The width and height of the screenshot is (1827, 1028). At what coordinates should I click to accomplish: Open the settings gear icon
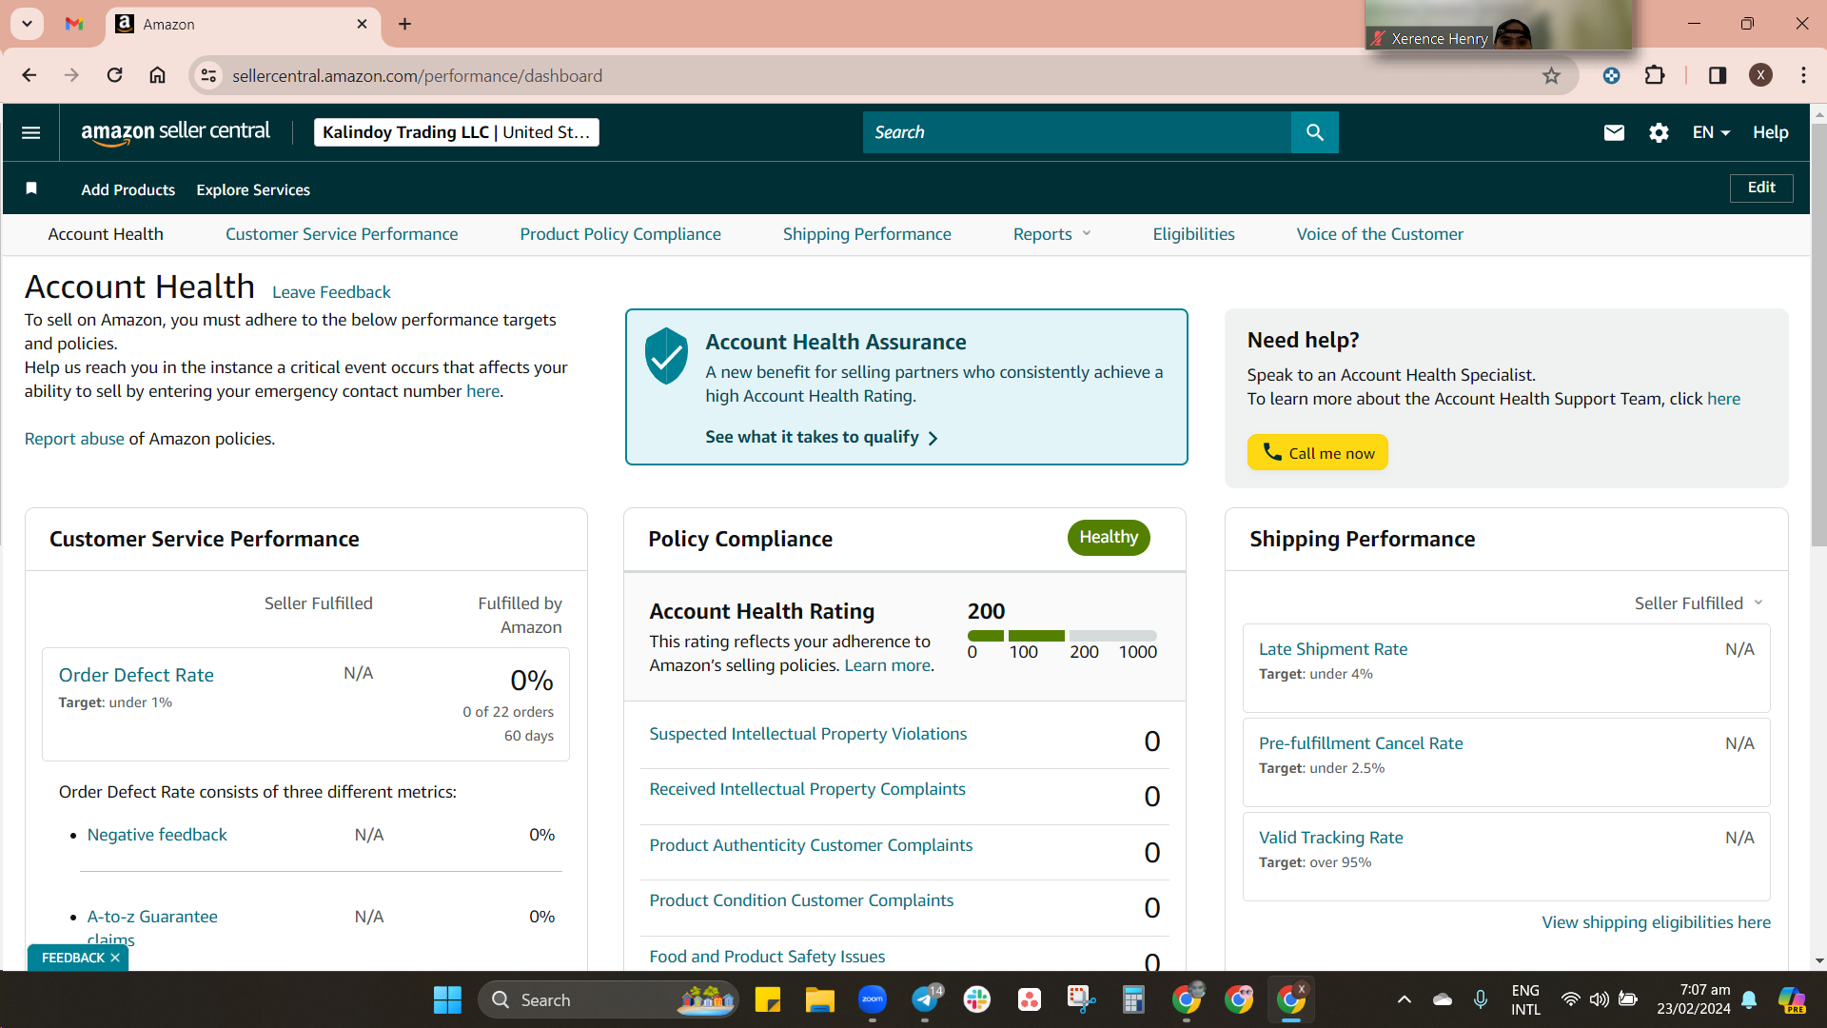(x=1659, y=132)
